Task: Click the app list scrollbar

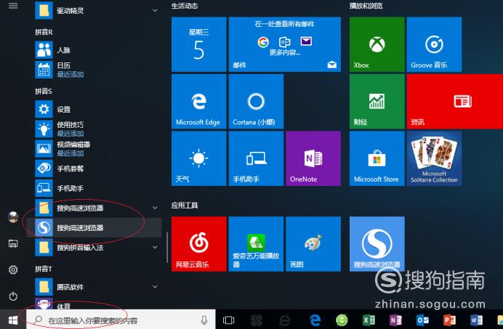Action: tap(167, 247)
